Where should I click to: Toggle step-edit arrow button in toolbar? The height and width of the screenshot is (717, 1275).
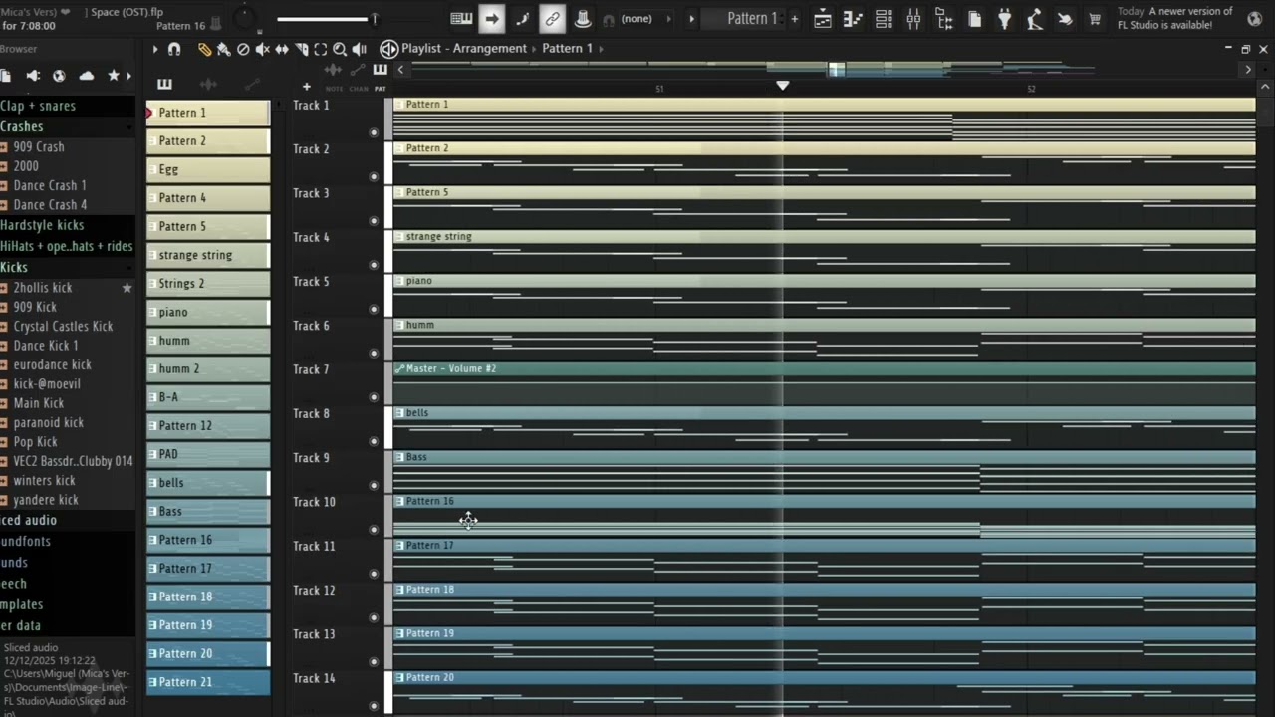coord(492,18)
